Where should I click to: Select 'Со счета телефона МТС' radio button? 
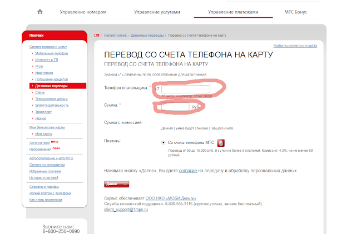click(x=163, y=142)
